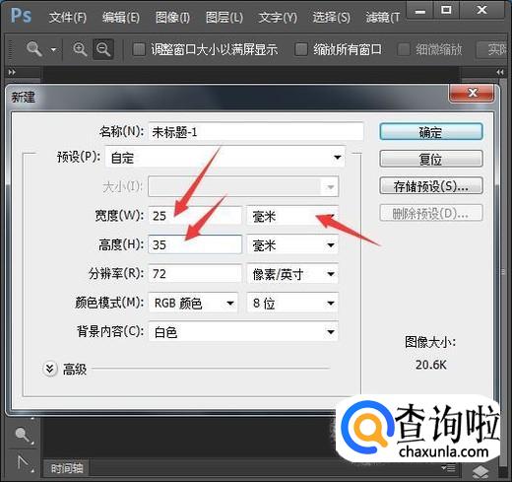This screenshot has height=482, width=512.
Task: Expand the 高级 advanced section
Action: tap(50, 369)
